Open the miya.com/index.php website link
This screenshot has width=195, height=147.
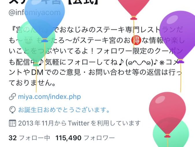coord(49,97)
